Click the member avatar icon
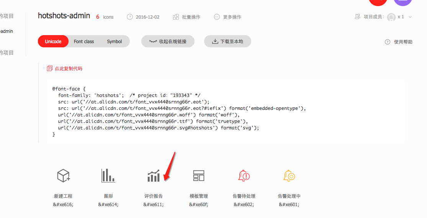The image size is (427, 218). (391, 17)
